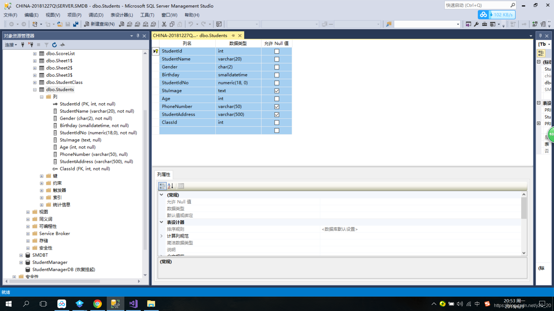The width and height of the screenshot is (554, 311).
Task: Click the 新建查询 (New Query) toolbar button
Action: pyautogui.click(x=99, y=24)
